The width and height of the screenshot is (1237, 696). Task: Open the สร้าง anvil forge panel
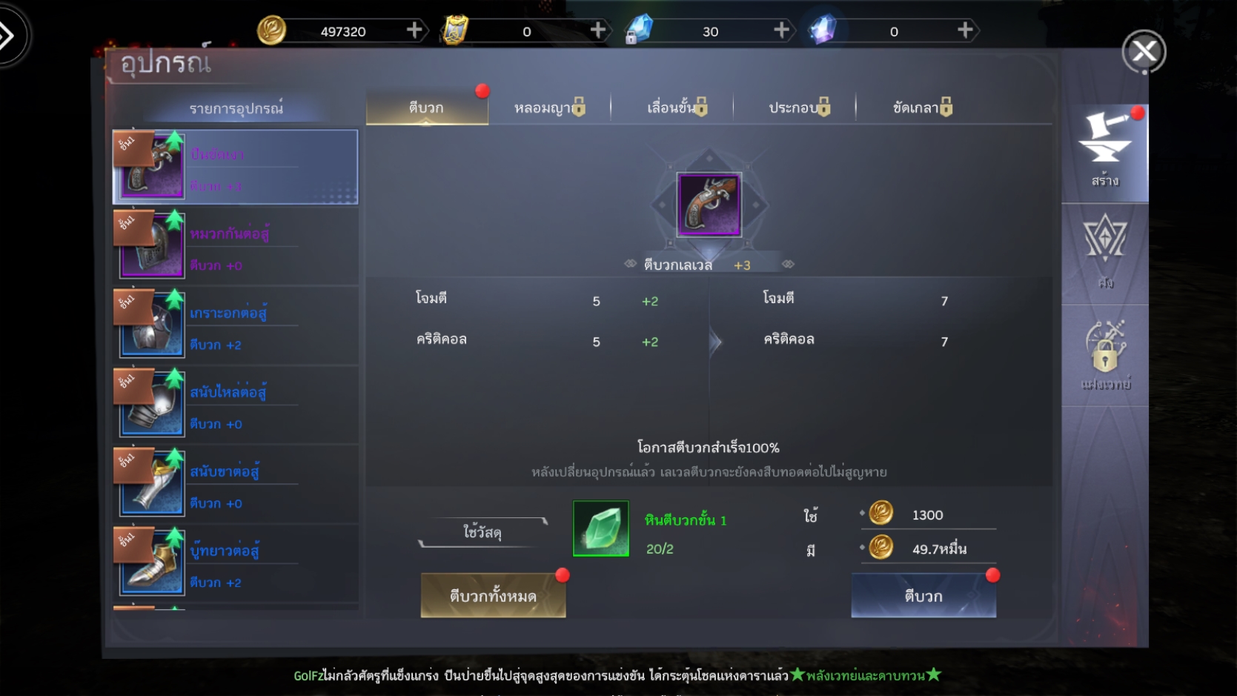(x=1105, y=151)
